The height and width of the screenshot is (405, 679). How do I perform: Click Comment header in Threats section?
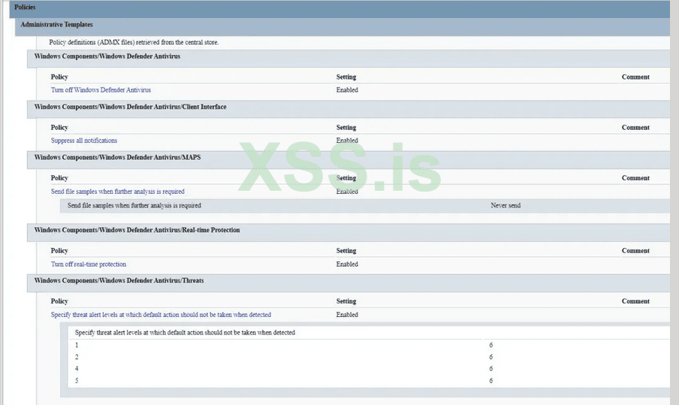click(x=635, y=301)
